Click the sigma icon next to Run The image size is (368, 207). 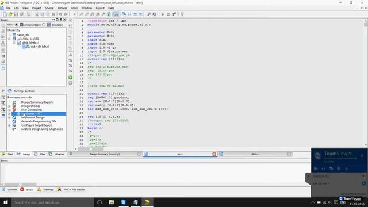(x=168, y=14)
